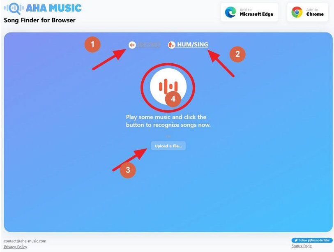Click the AHA Music magnifier logo icon
The width and height of the screenshot is (334, 252).
click(x=14, y=8)
